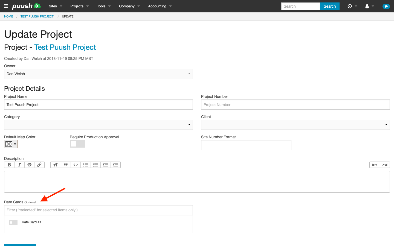394x246 pixels.
Task: Open the code formatting tool
Action: [76, 165]
